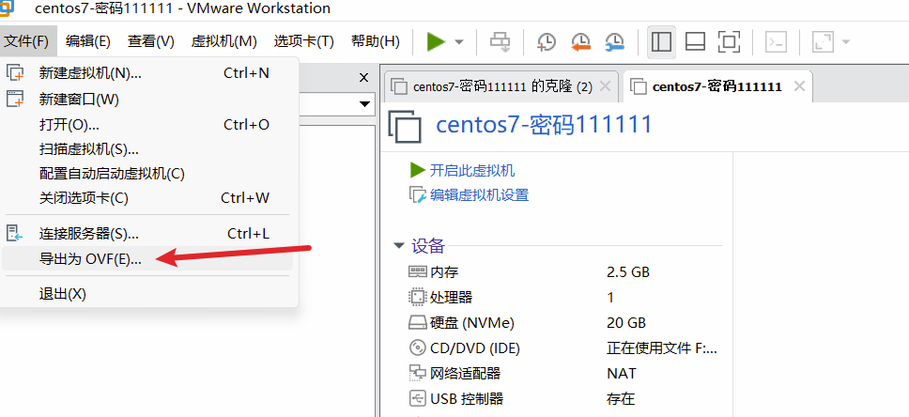Click the NAT network value
The height and width of the screenshot is (417, 909).
click(x=622, y=374)
